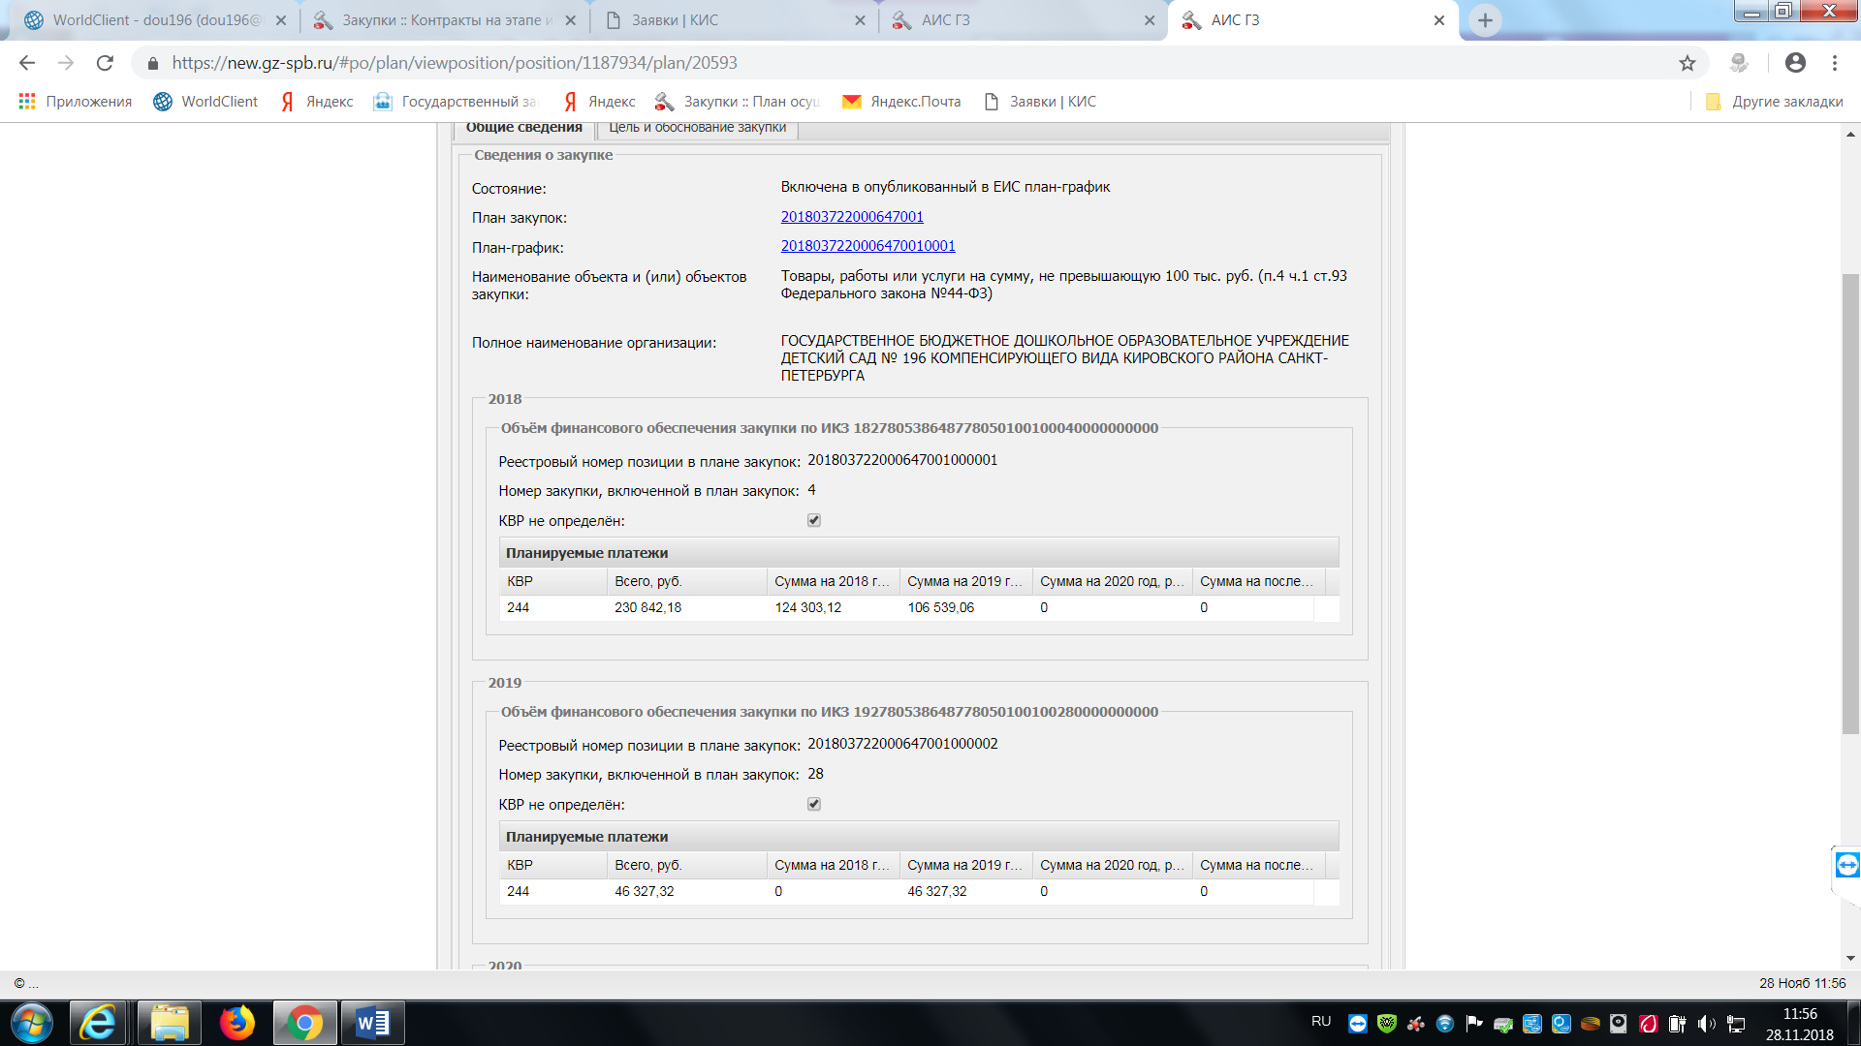Open План-график link 2018037220006470010001
This screenshot has height=1046, width=1861.
click(x=867, y=246)
